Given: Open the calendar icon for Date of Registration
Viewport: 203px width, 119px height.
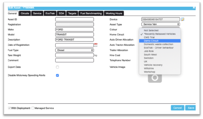Looking at the screenshot, I should 96,45.
